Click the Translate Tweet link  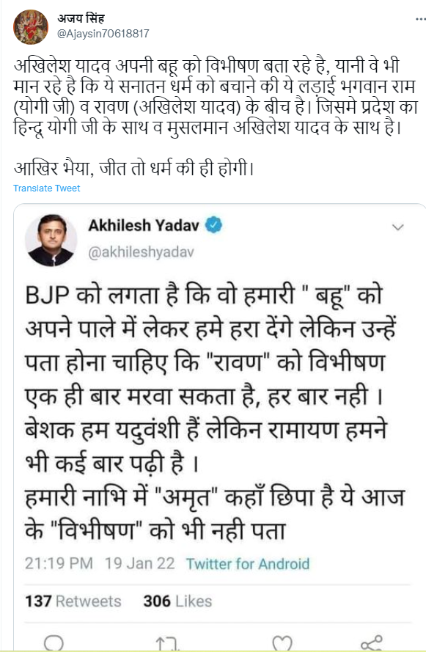45,188
